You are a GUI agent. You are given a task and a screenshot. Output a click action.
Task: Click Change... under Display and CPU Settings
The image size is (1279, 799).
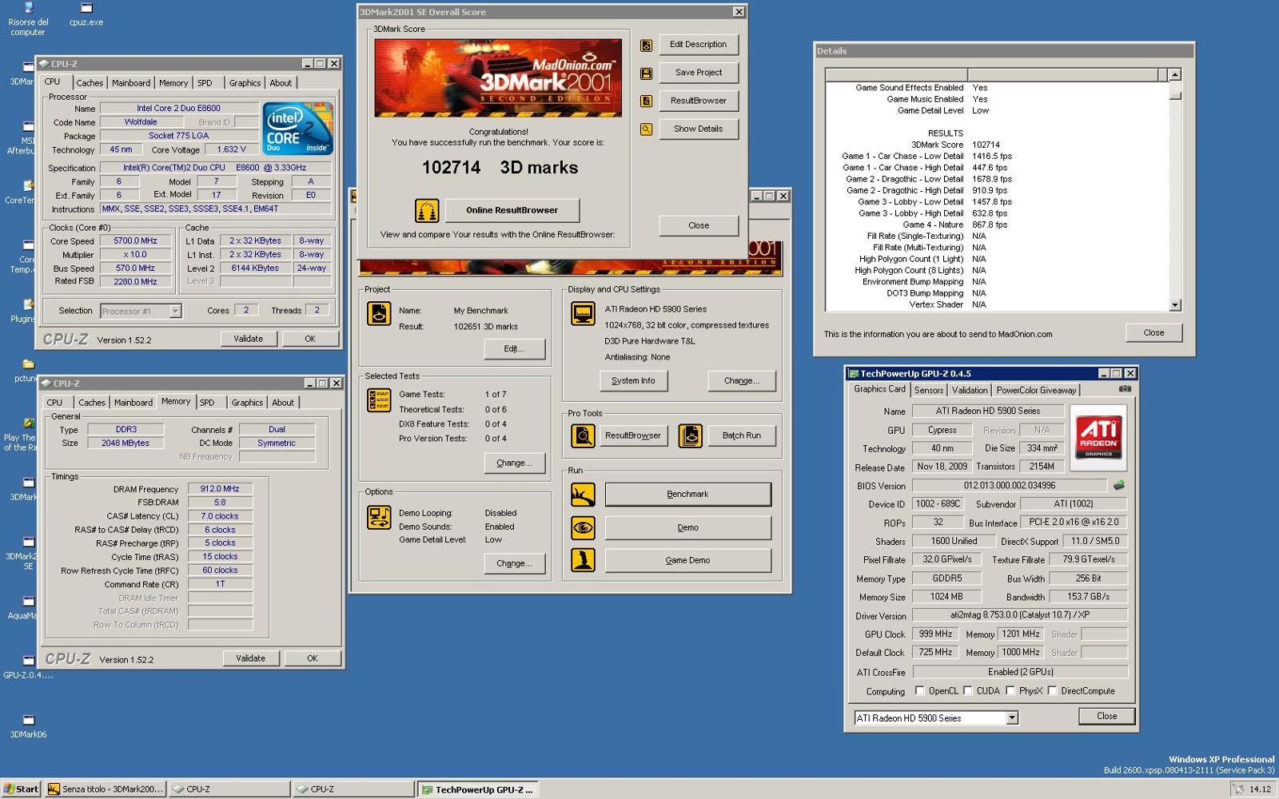coord(741,381)
